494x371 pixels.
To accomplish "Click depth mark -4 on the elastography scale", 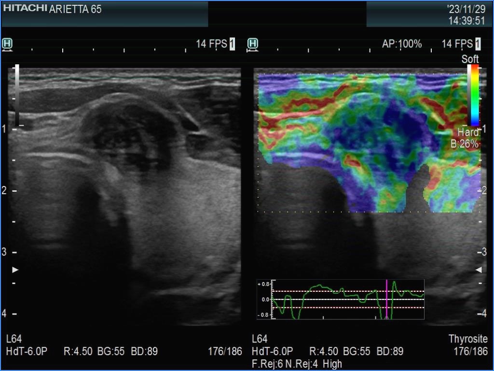I will pyautogui.click(x=482, y=314).
